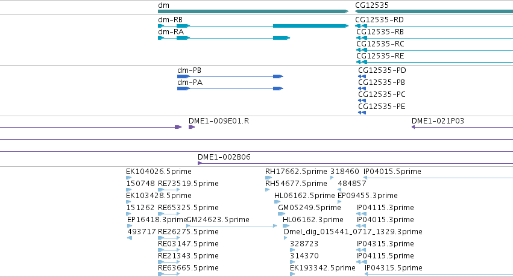The width and height of the screenshot is (513, 277).
Task: Select the dm-PB protein label
Action: click(189, 70)
